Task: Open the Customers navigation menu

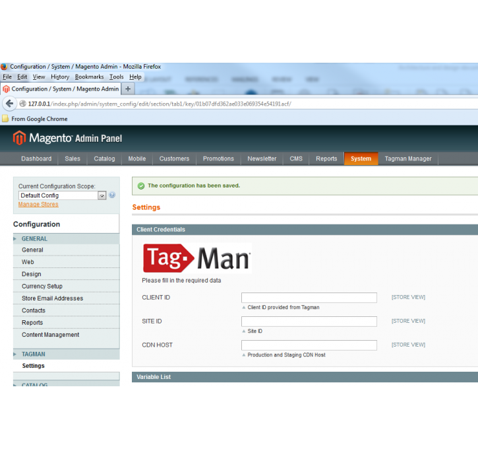Action: 174,158
